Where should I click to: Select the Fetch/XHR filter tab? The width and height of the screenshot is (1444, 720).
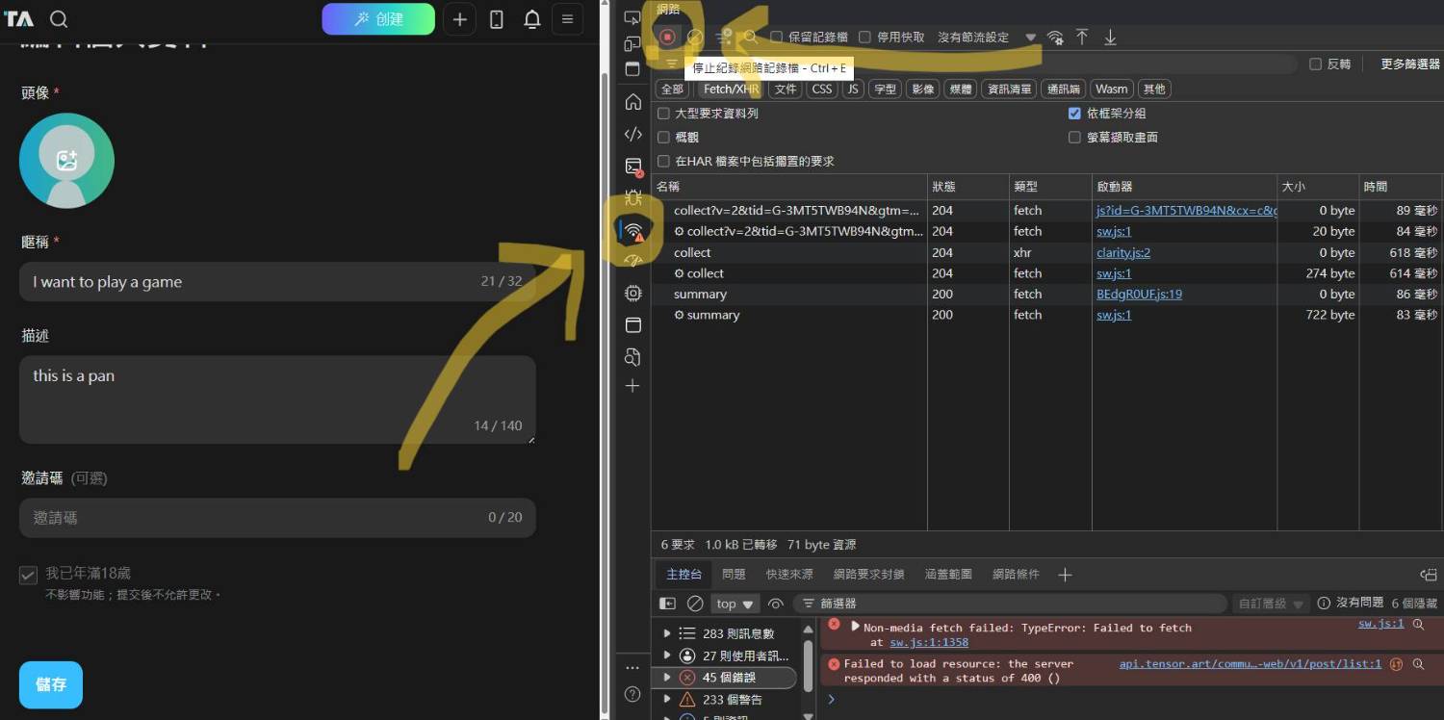click(731, 89)
